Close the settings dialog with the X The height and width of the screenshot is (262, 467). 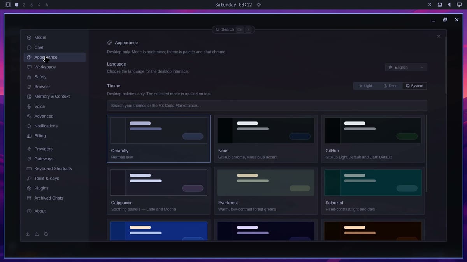click(439, 36)
